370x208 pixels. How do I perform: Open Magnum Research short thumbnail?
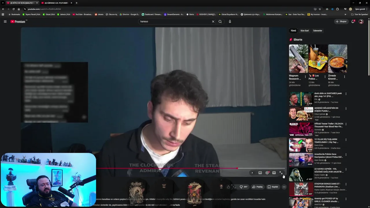298,59
